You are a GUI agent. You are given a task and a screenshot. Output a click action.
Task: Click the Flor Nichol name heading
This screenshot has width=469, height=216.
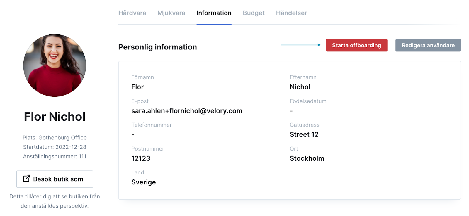(55, 117)
